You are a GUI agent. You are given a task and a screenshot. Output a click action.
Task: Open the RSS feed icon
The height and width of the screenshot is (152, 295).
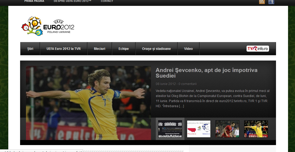[262, 2]
